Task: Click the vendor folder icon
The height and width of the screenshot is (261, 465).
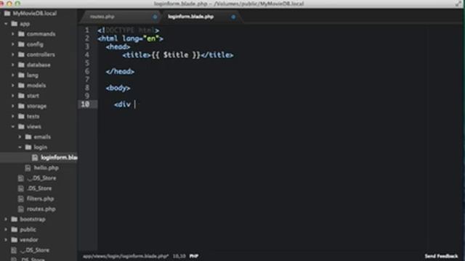Action: point(15,240)
